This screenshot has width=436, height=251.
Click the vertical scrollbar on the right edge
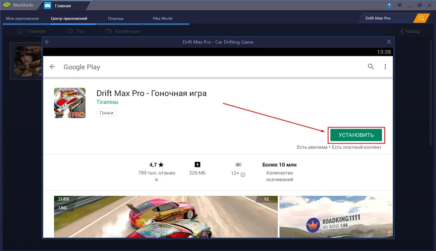[x=431, y=93]
